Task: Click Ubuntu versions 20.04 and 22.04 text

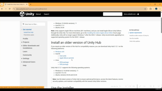Action: click(x=66, y=75)
